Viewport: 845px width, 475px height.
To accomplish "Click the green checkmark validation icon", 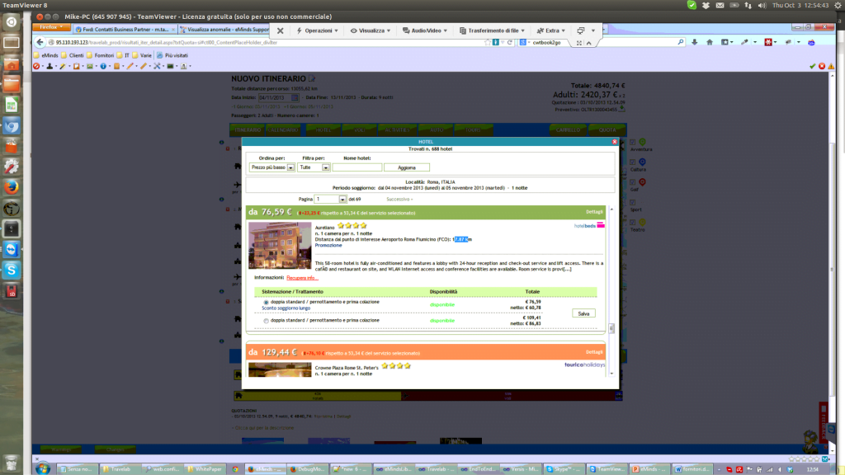I will pyautogui.click(x=812, y=66).
